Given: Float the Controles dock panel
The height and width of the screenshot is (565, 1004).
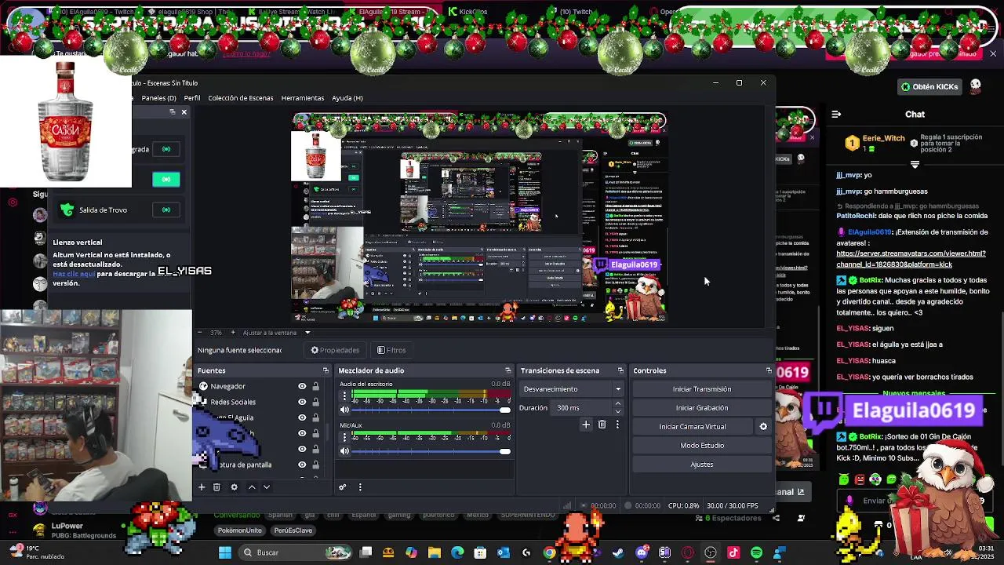Looking at the screenshot, I should coord(769,370).
